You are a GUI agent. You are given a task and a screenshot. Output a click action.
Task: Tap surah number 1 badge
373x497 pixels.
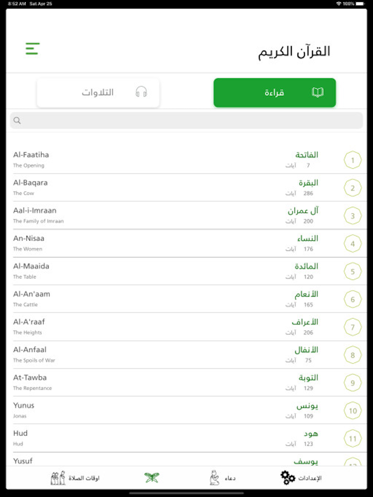[x=352, y=160]
